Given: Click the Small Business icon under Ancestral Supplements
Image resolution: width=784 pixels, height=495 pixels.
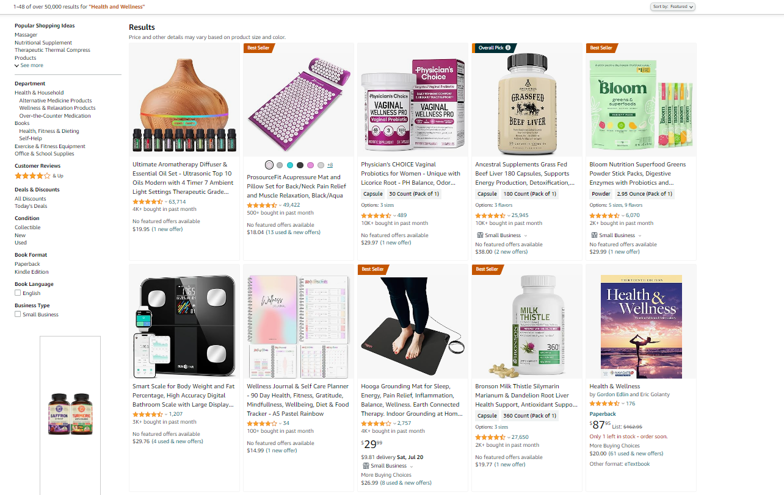Looking at the screenshot, I should [x=480, y=235].
